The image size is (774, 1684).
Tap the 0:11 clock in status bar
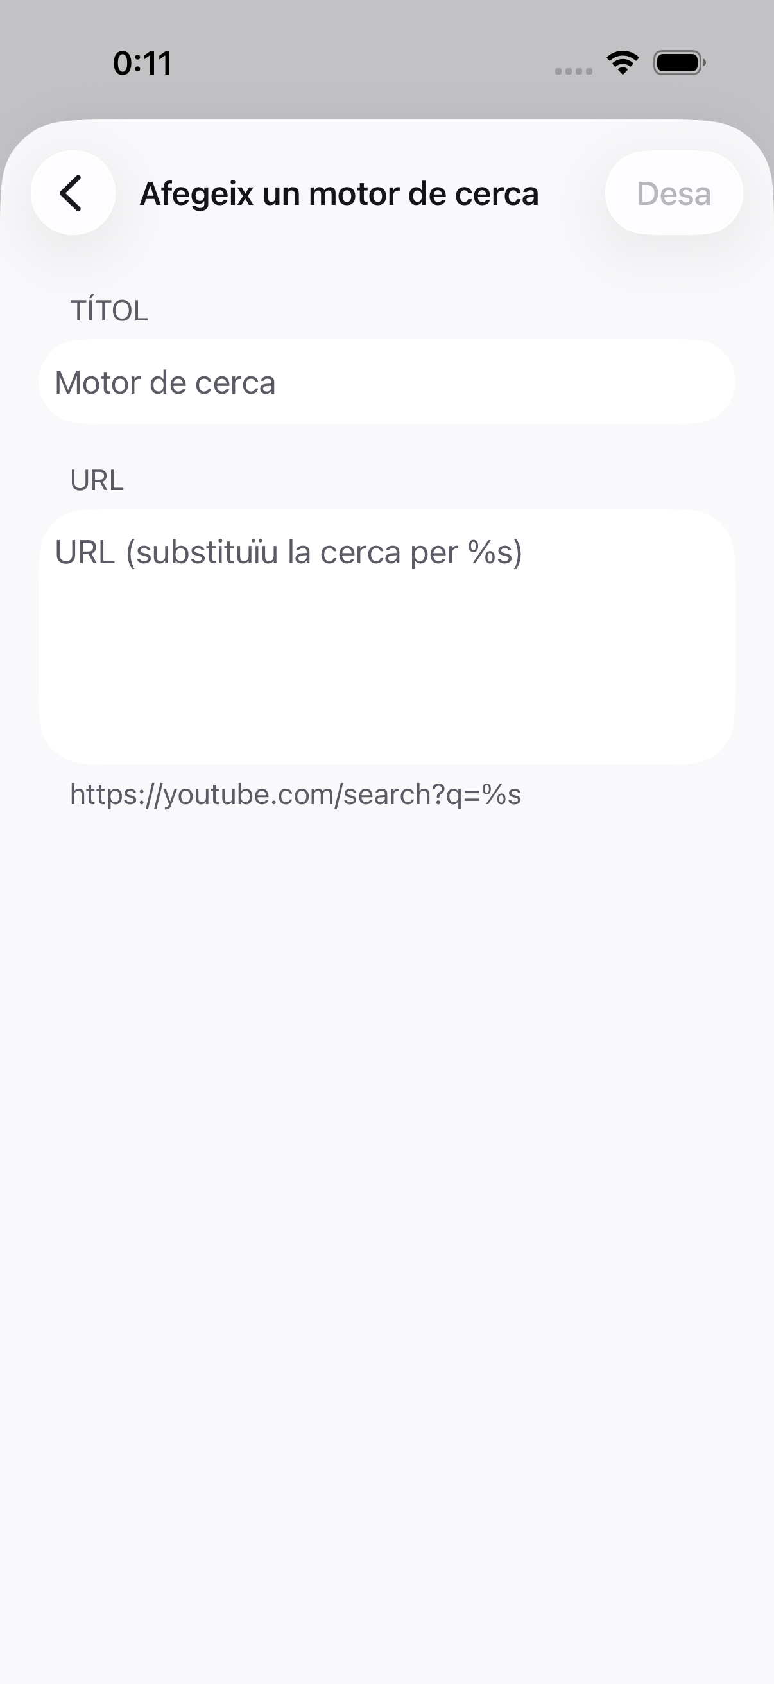point(142,64)
